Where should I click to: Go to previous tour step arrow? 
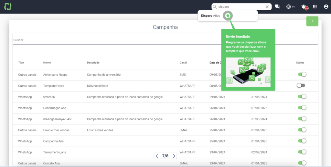click(x=157, y=156)
